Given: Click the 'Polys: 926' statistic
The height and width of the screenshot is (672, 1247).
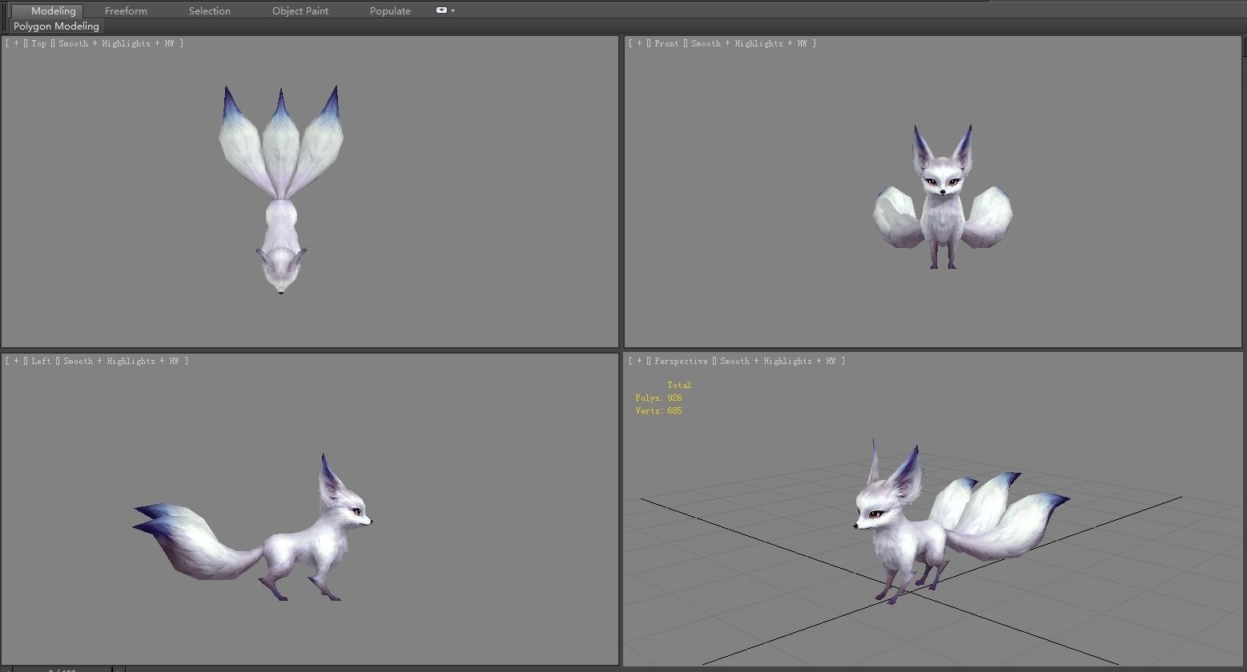Looking at the screenshot, I should click(x=658, y=398).
